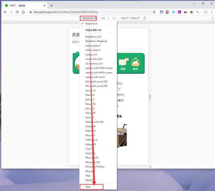This screenshot has width=215, height=191.
Task: Click the corner viewport resize handle
Action: [x=150, y=167]
